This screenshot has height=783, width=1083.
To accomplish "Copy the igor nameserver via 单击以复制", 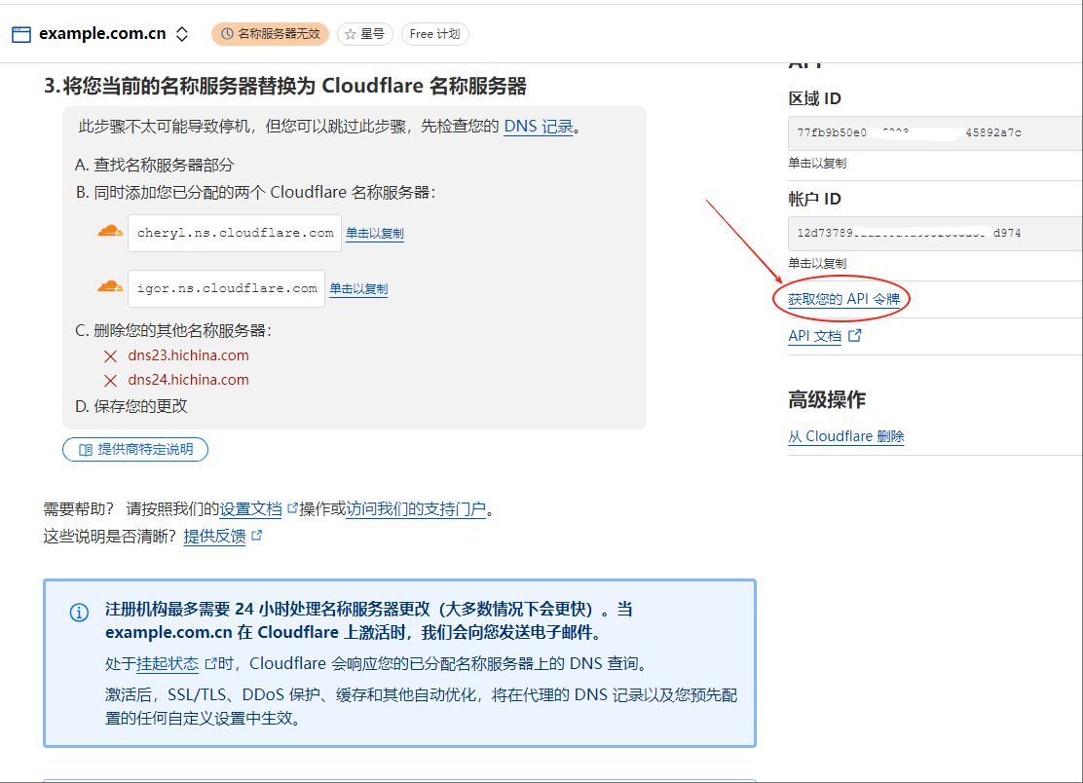I will click(358, 289).
